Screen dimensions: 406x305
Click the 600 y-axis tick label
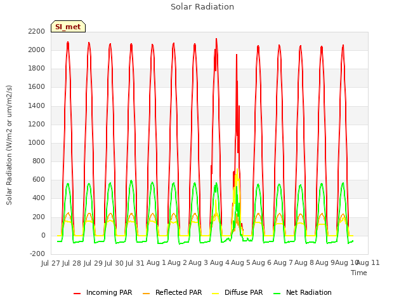39,180
